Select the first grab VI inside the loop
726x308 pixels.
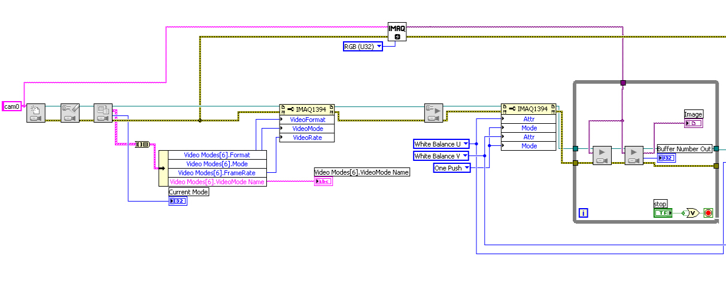click(x=602, y=155)
